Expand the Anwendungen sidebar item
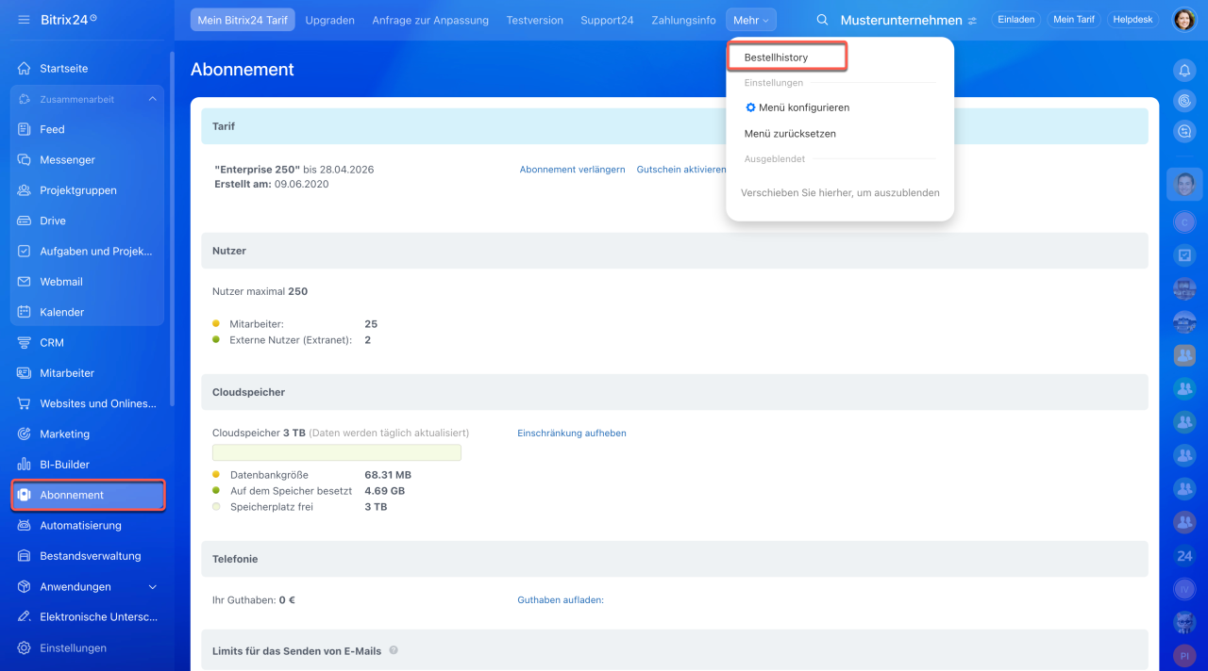This screenshot has height=671, width=1208. click(153, 587)
